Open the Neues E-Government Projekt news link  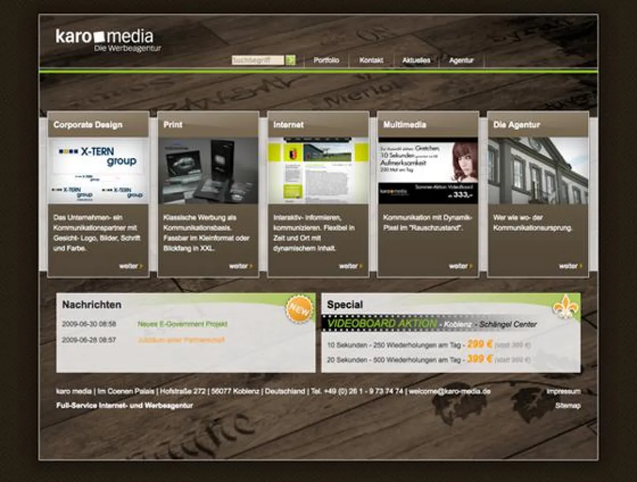tap(182, 324)
